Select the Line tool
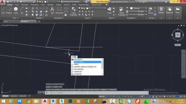 pos(3,10)
